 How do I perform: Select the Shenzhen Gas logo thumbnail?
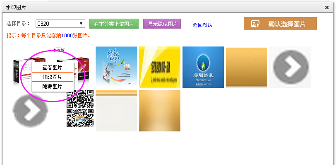203,67
